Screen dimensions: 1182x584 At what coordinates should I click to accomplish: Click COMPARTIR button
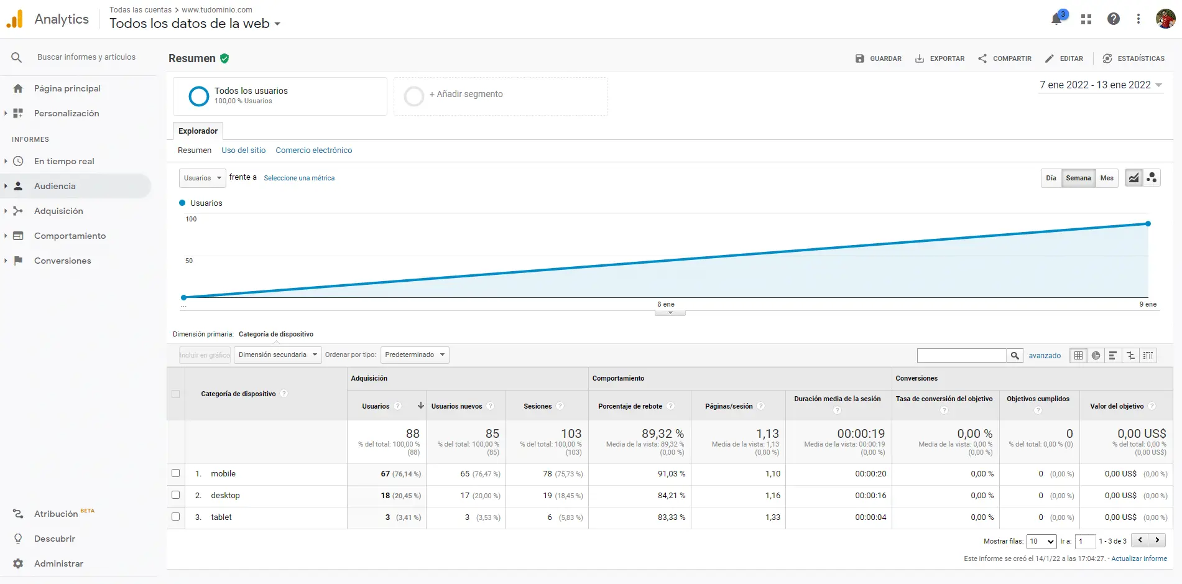pos(1004,58)
